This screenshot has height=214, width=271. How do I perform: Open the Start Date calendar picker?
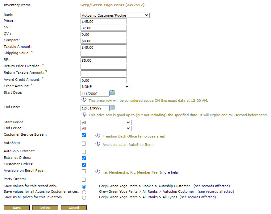tap(112, 93)
